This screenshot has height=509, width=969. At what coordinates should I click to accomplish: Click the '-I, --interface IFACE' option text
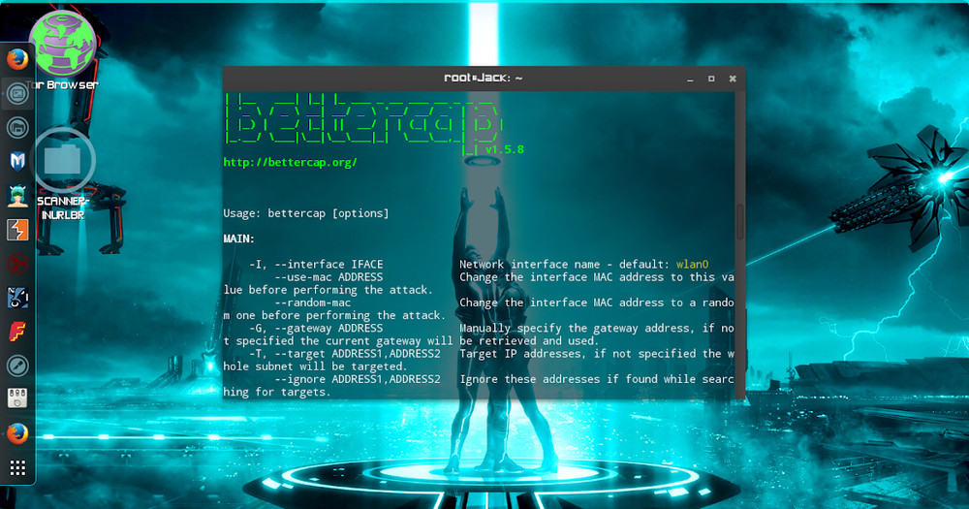[x=316, y=264]
